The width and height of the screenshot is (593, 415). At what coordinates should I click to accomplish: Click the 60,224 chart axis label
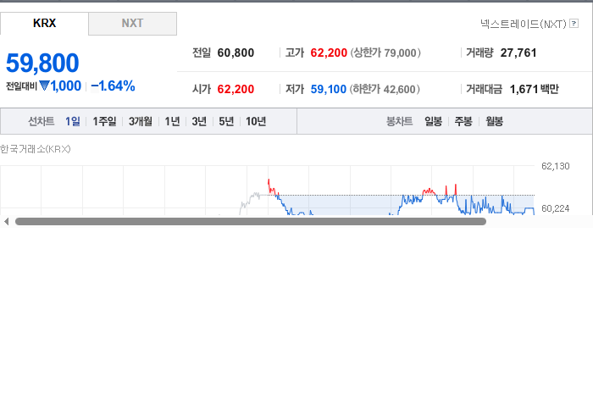[x=555, y=208]
